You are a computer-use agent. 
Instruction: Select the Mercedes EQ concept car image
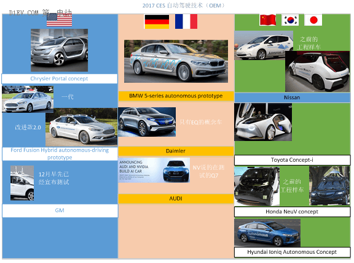point(147,122)
